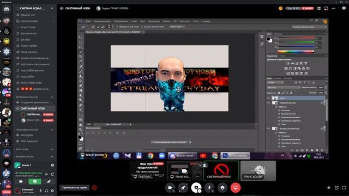Click create new layer icon in Layers panel
The image size is (349, 196).
click(317, 150)
